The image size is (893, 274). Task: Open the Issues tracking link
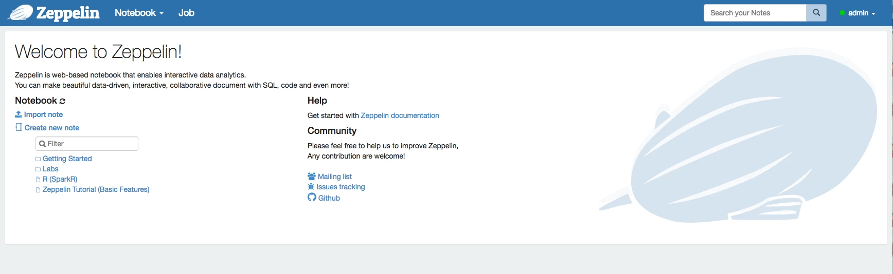(x=341, y=187)
